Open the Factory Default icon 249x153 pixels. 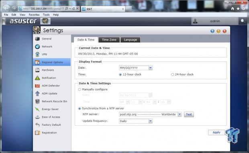(x=37, y=125)
